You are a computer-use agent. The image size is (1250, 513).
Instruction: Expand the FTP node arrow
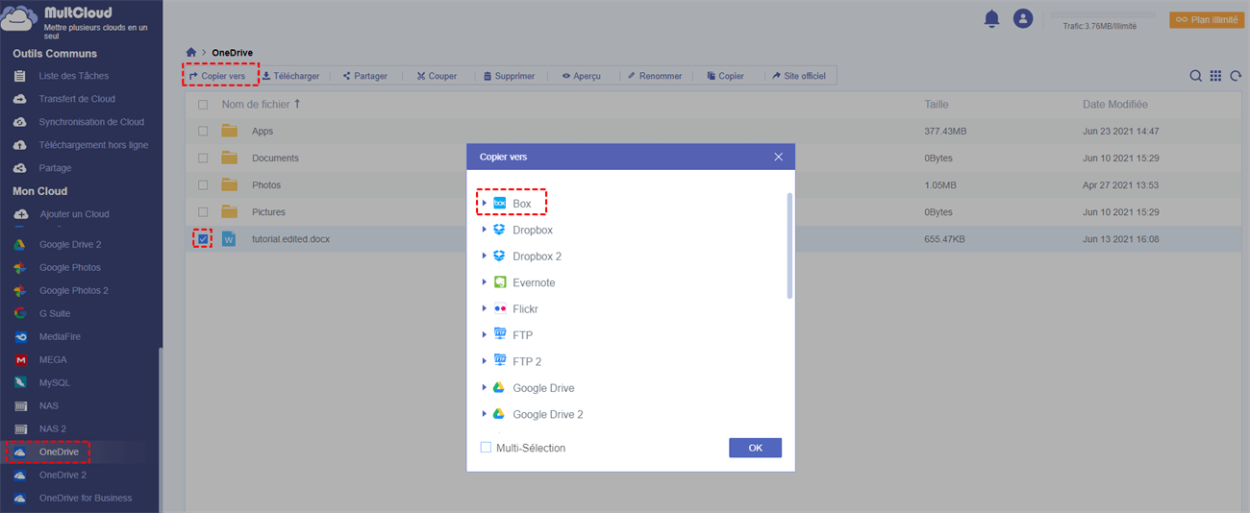click(485, 335)
